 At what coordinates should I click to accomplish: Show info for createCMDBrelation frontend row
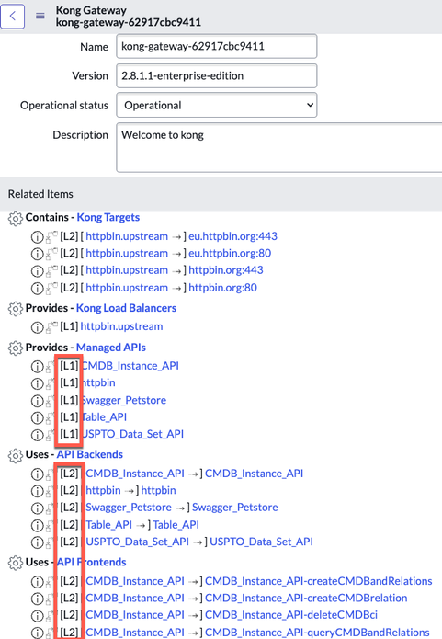pyautogui.click(x=37, y=599)
